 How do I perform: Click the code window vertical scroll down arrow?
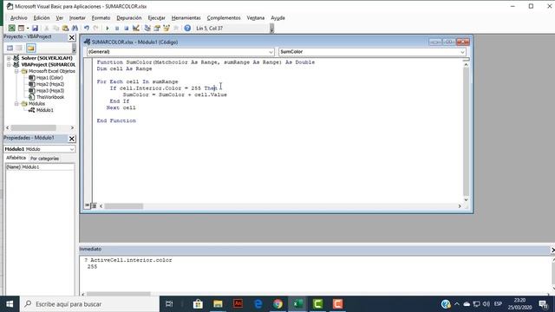[467, 199]
